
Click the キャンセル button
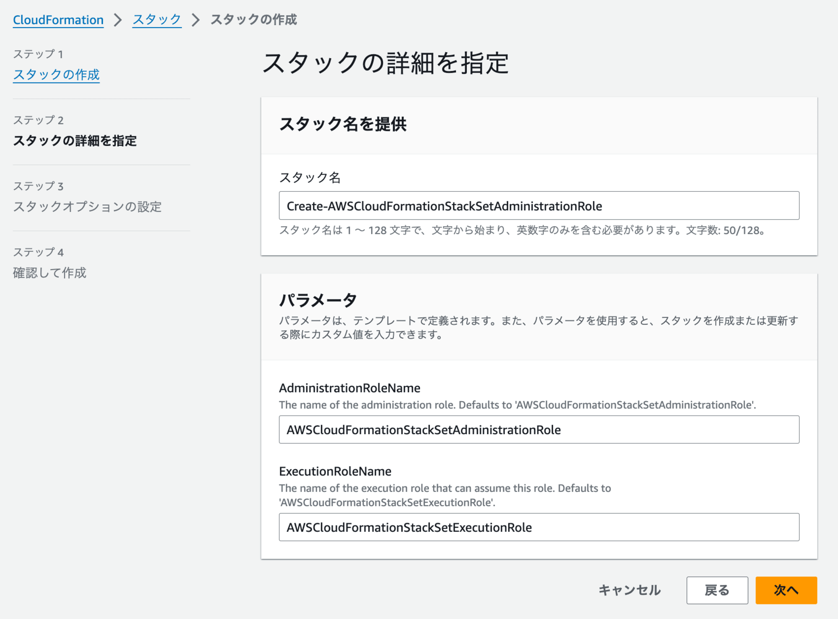[x=629, y=590]
